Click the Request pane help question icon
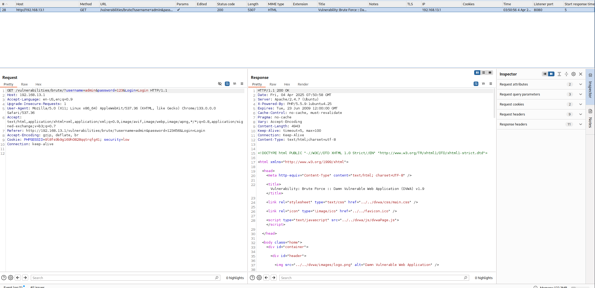 4,278
